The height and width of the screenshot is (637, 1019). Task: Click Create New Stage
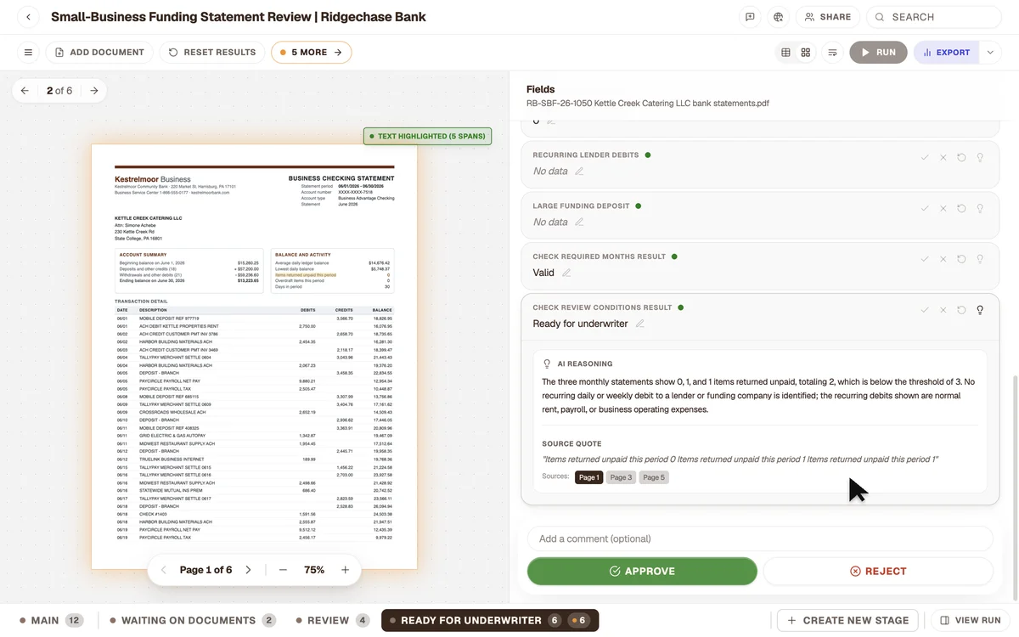click(x=847, y=621)
